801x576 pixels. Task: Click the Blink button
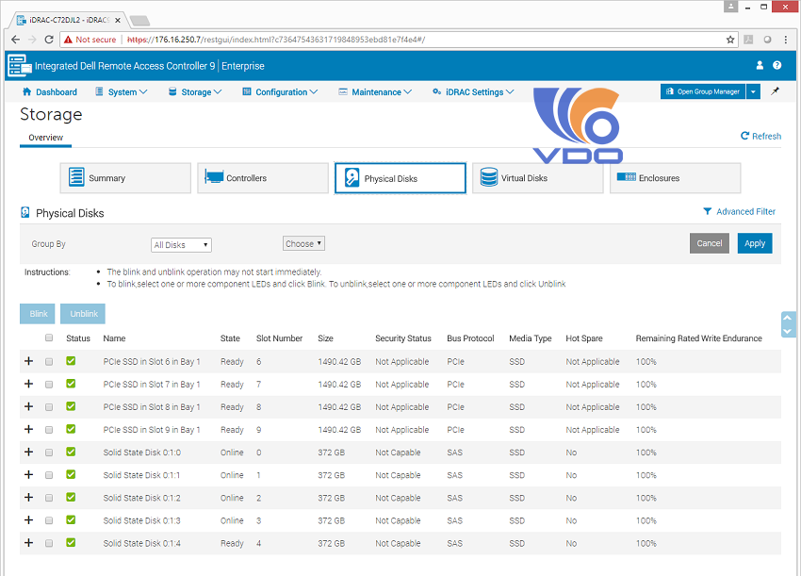(39, 314)
